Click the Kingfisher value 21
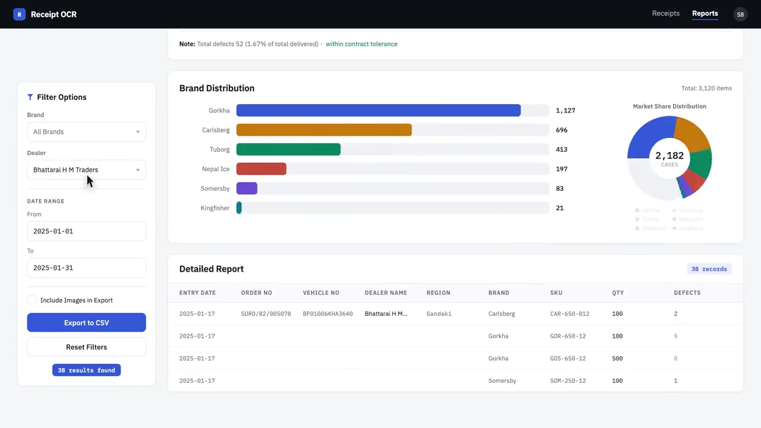The height and width of the screenshot is (428, 761). (x=559, y=208)
